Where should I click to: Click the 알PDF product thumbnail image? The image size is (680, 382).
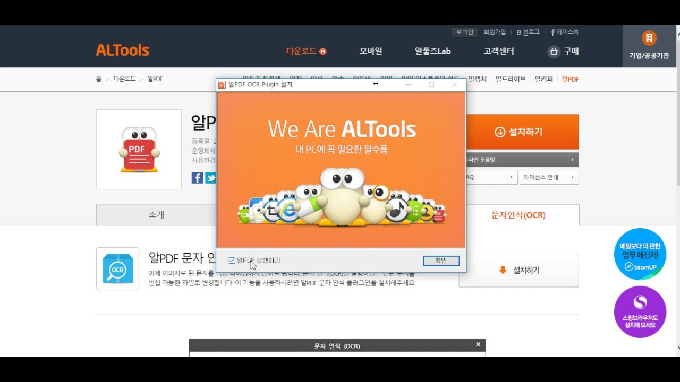pos(139,149)
